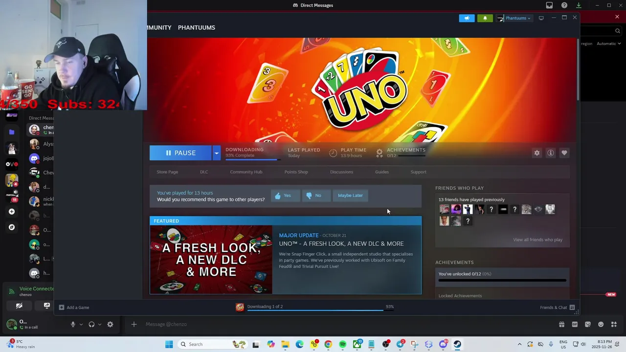Show hidden system tray icons chevron
The image size is (626, 352).
tap(519, 344)
